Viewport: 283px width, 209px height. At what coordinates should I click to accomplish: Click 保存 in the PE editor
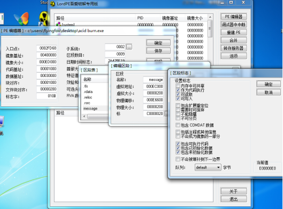click(x=158, y=51)
